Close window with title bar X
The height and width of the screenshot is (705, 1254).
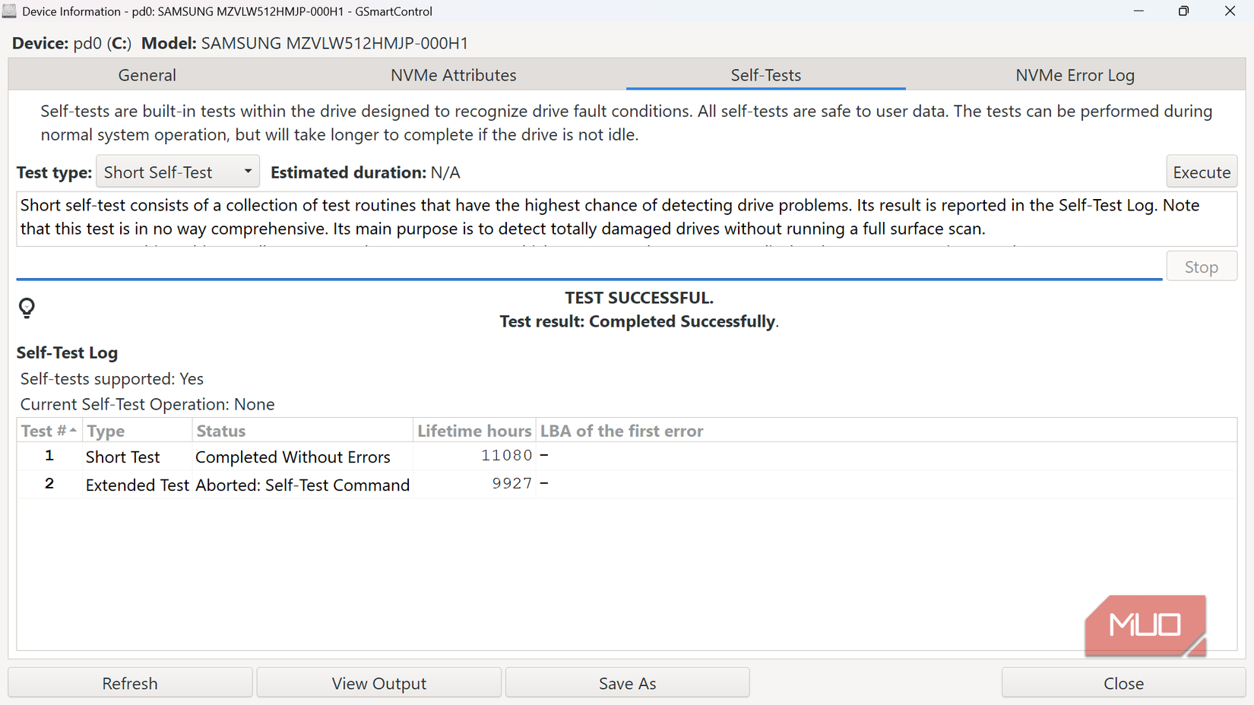pyautogui.click(x=1230, y=11)
